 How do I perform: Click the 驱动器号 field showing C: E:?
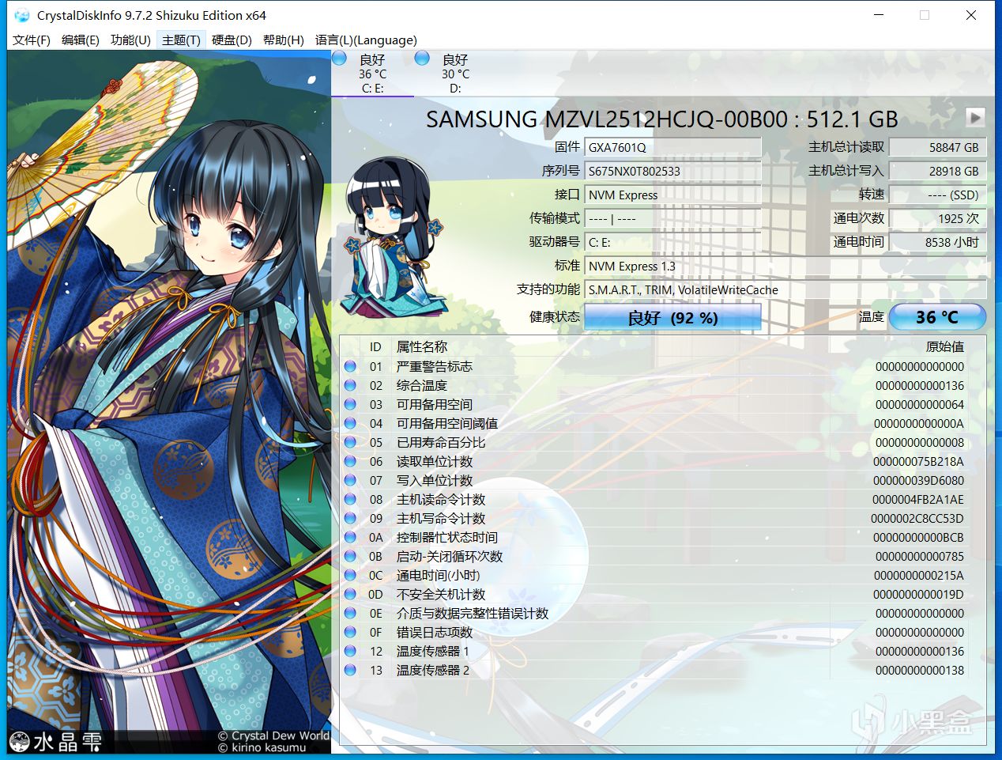tap(672, 242)
